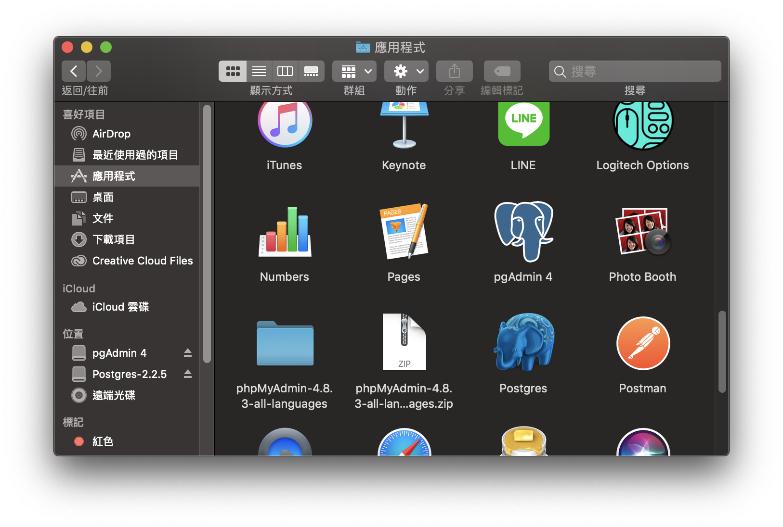Go forward with the right arrow
The height and width of the screenshot is (527, 783).
[x=99, y=71]
